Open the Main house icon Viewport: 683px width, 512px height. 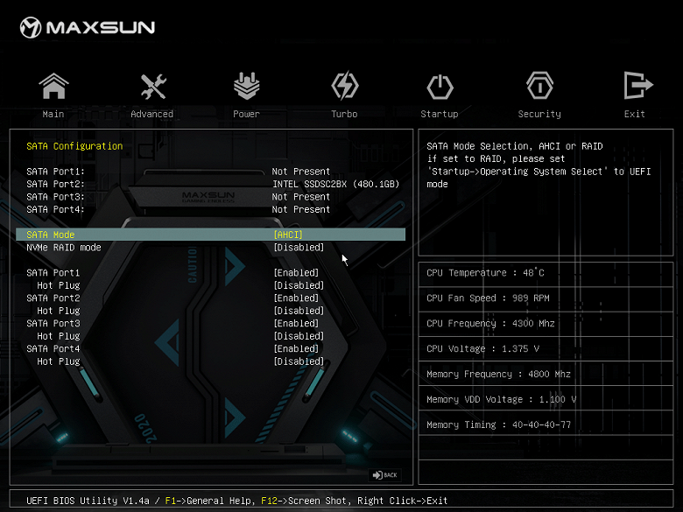coord(53,86)
